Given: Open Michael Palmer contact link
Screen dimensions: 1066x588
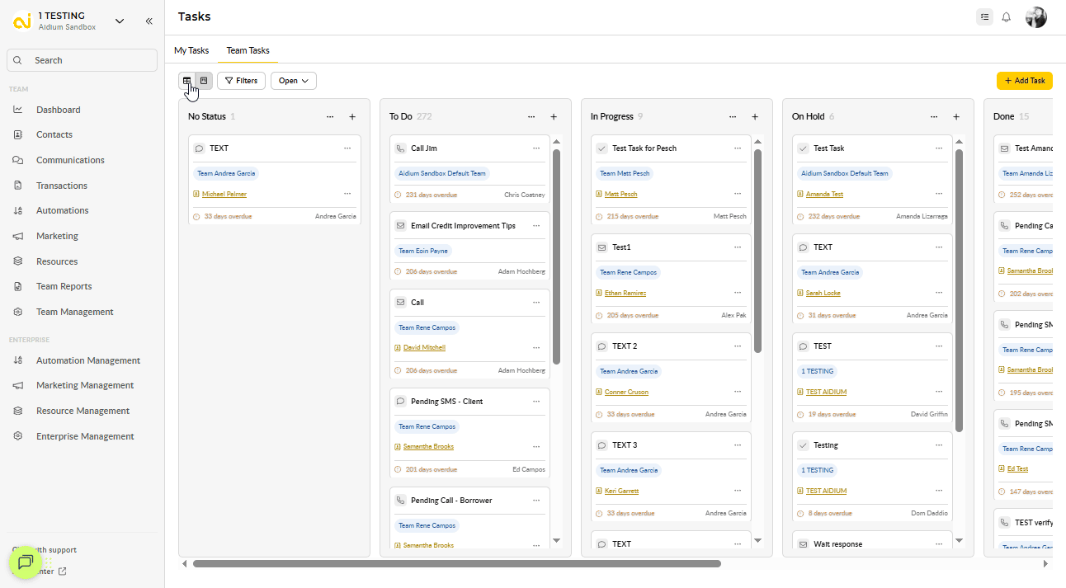Looking at the screenshot, I should tap(224, 194).
